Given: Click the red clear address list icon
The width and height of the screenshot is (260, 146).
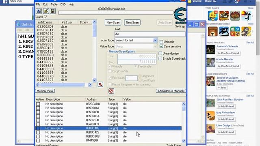Looking at the screenshot, I should pos(111,91).
